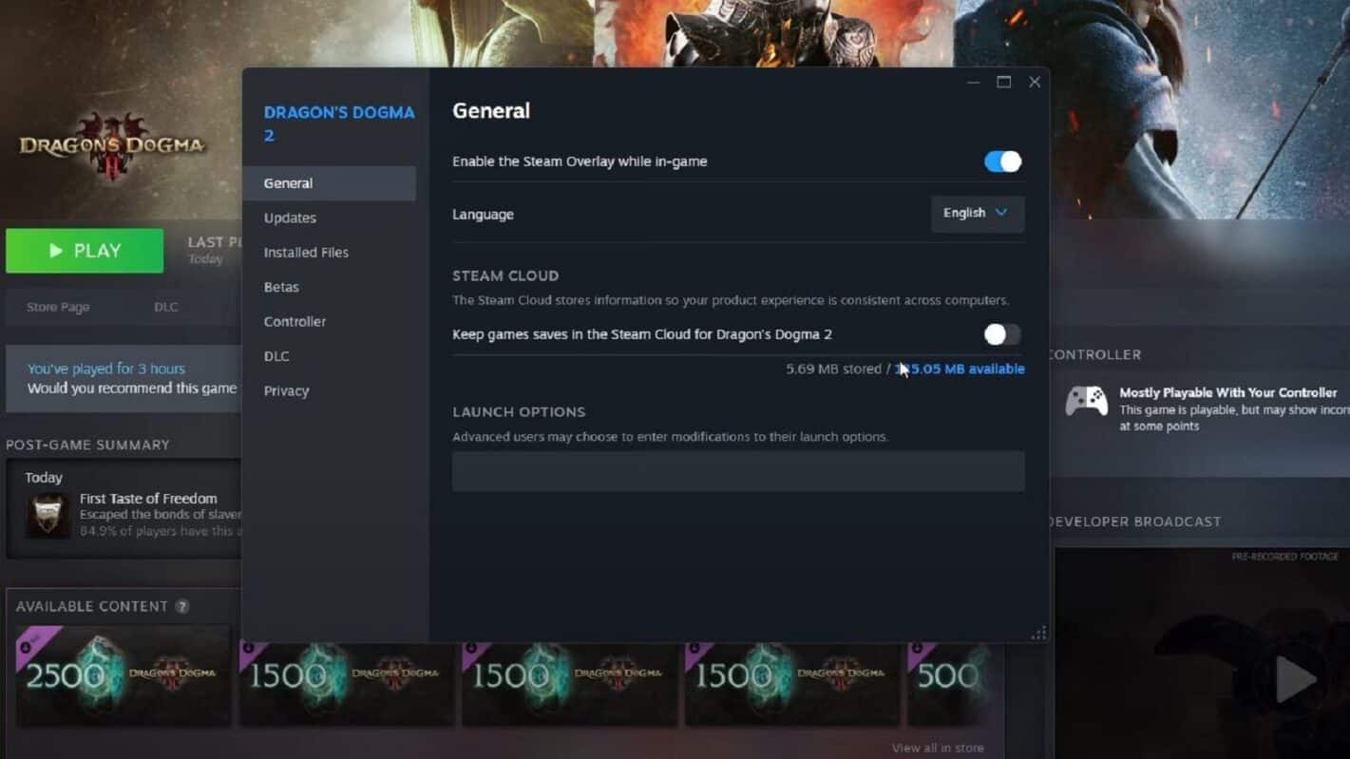Click the You've played for 3 hours text
Image resolution: width=1350 pixels, height=759 pixels.
(x=106, y=369)
